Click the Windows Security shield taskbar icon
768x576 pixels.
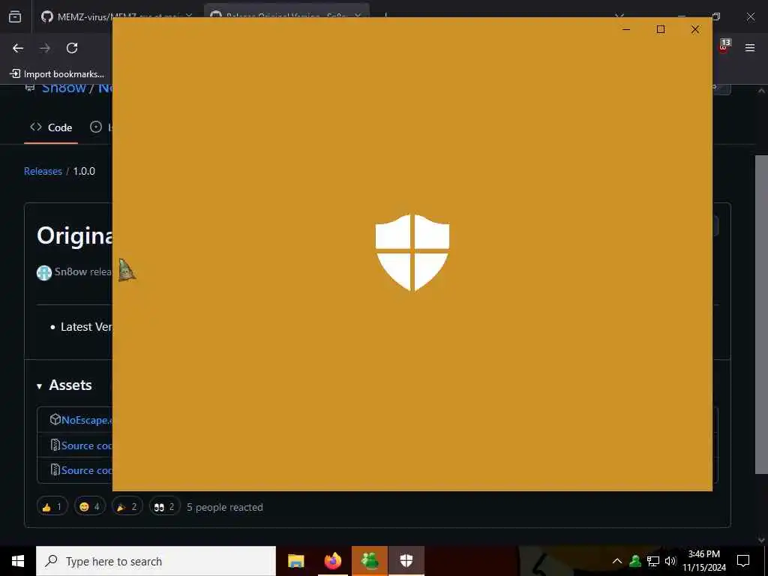[406, 561]
